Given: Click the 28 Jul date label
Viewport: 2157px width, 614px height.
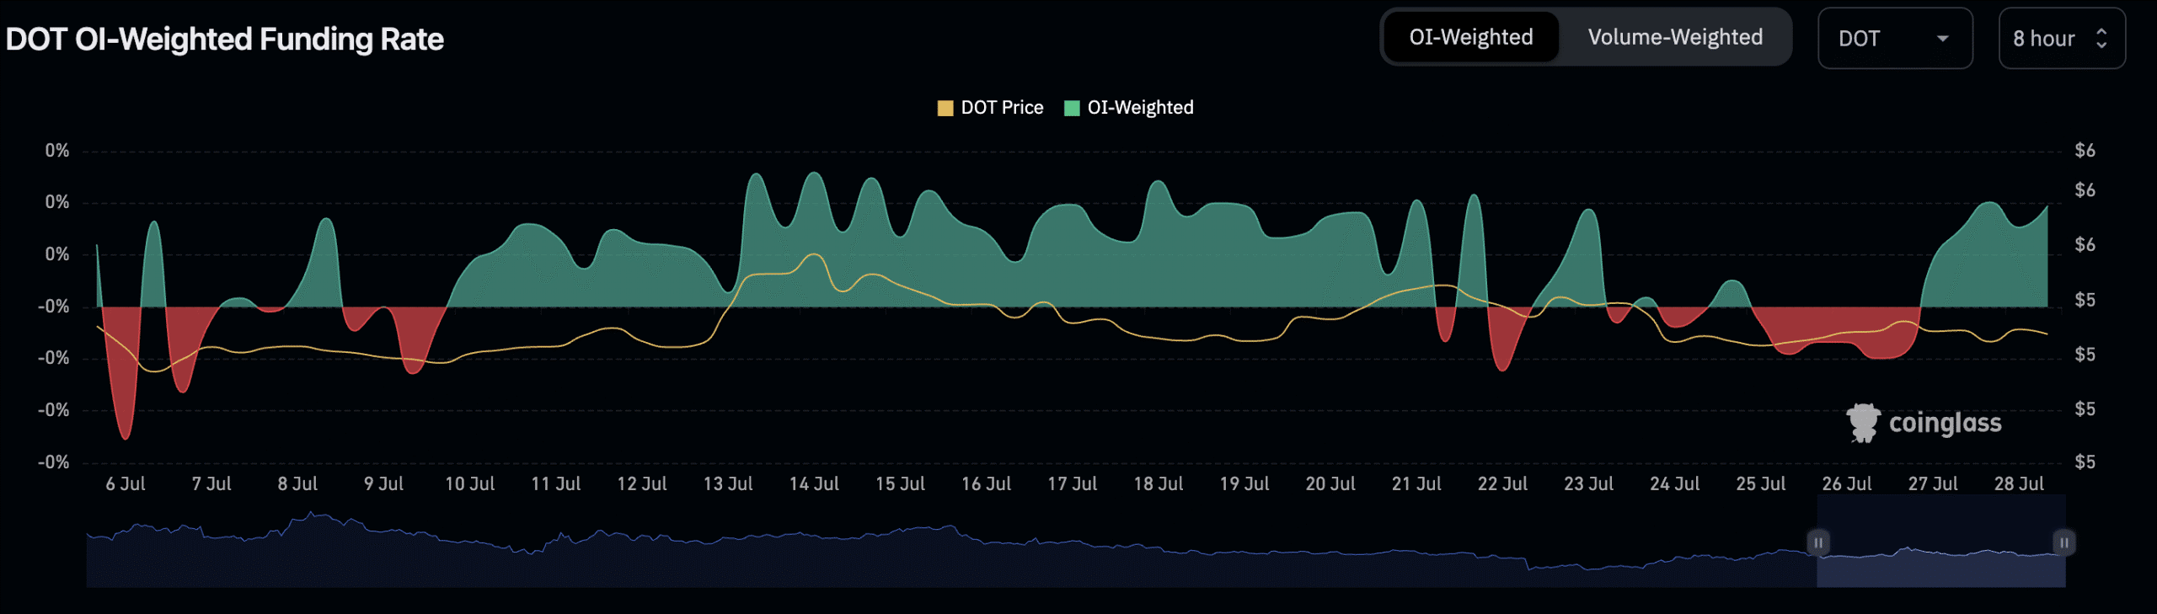Looking at the screenshot, I should tap(2018, 484).
